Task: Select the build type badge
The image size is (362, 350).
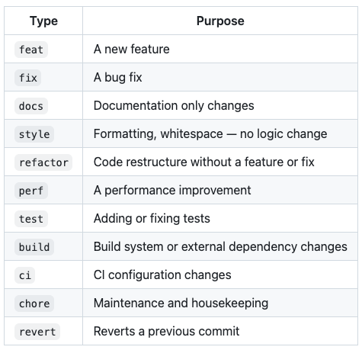Action: [34, 247]
